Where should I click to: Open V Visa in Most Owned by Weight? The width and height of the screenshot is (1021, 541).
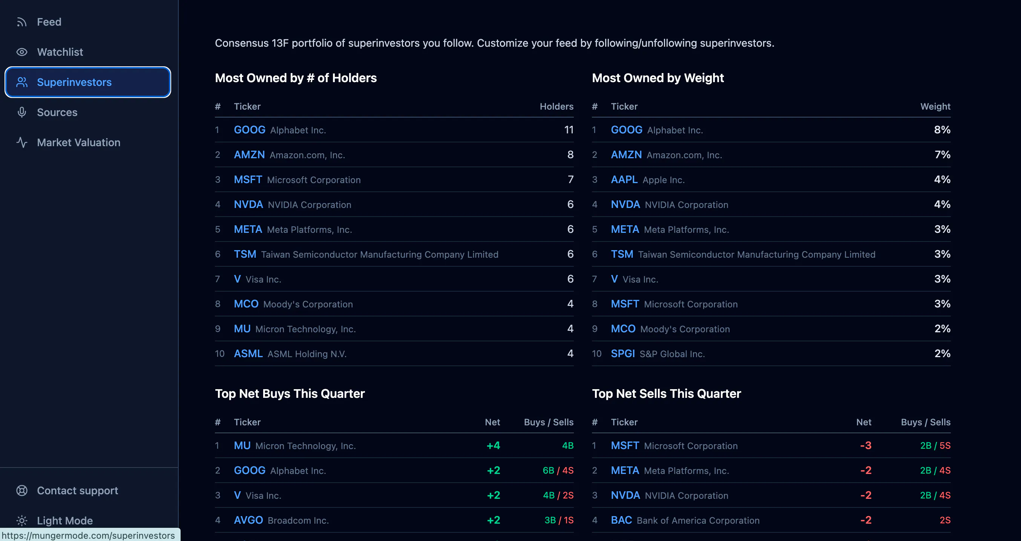click(x=614, y=279)
